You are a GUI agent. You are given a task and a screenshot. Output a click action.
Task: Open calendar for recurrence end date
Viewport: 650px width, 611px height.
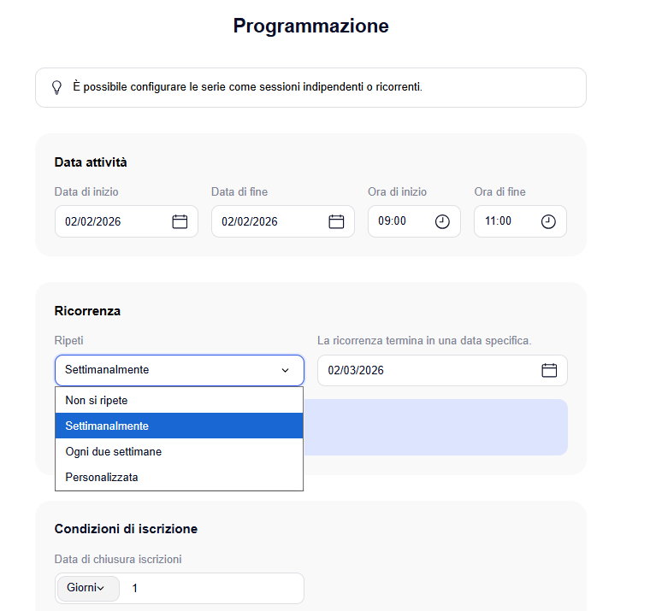[x=549, y=370]
